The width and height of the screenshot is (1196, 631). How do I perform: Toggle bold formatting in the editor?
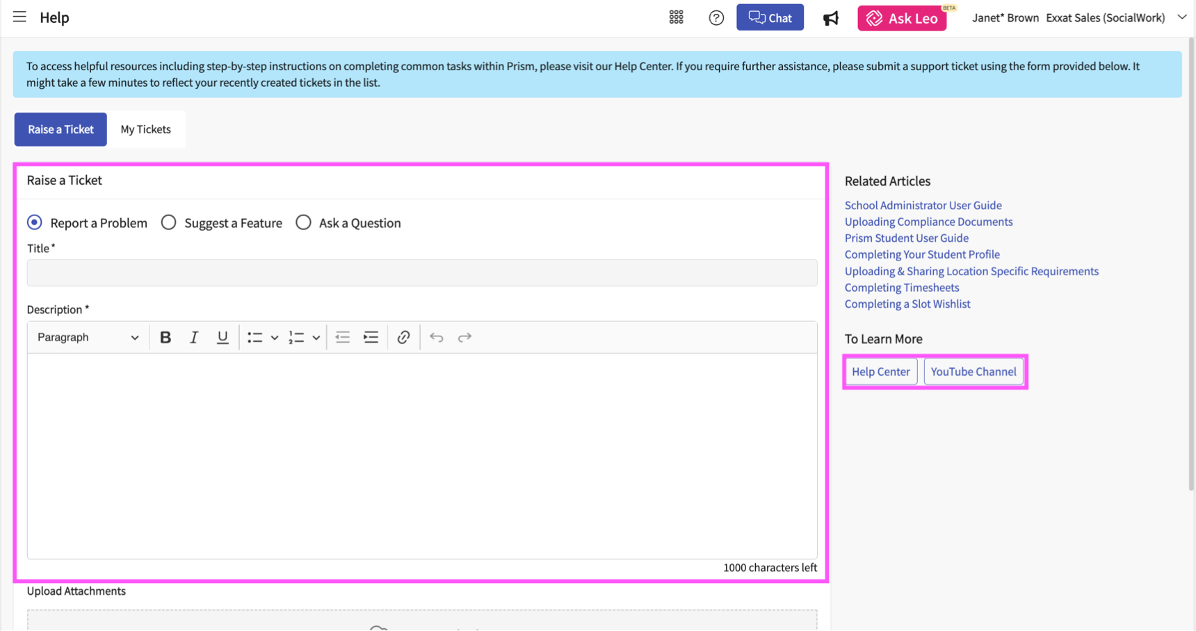(x=165, y=337)
